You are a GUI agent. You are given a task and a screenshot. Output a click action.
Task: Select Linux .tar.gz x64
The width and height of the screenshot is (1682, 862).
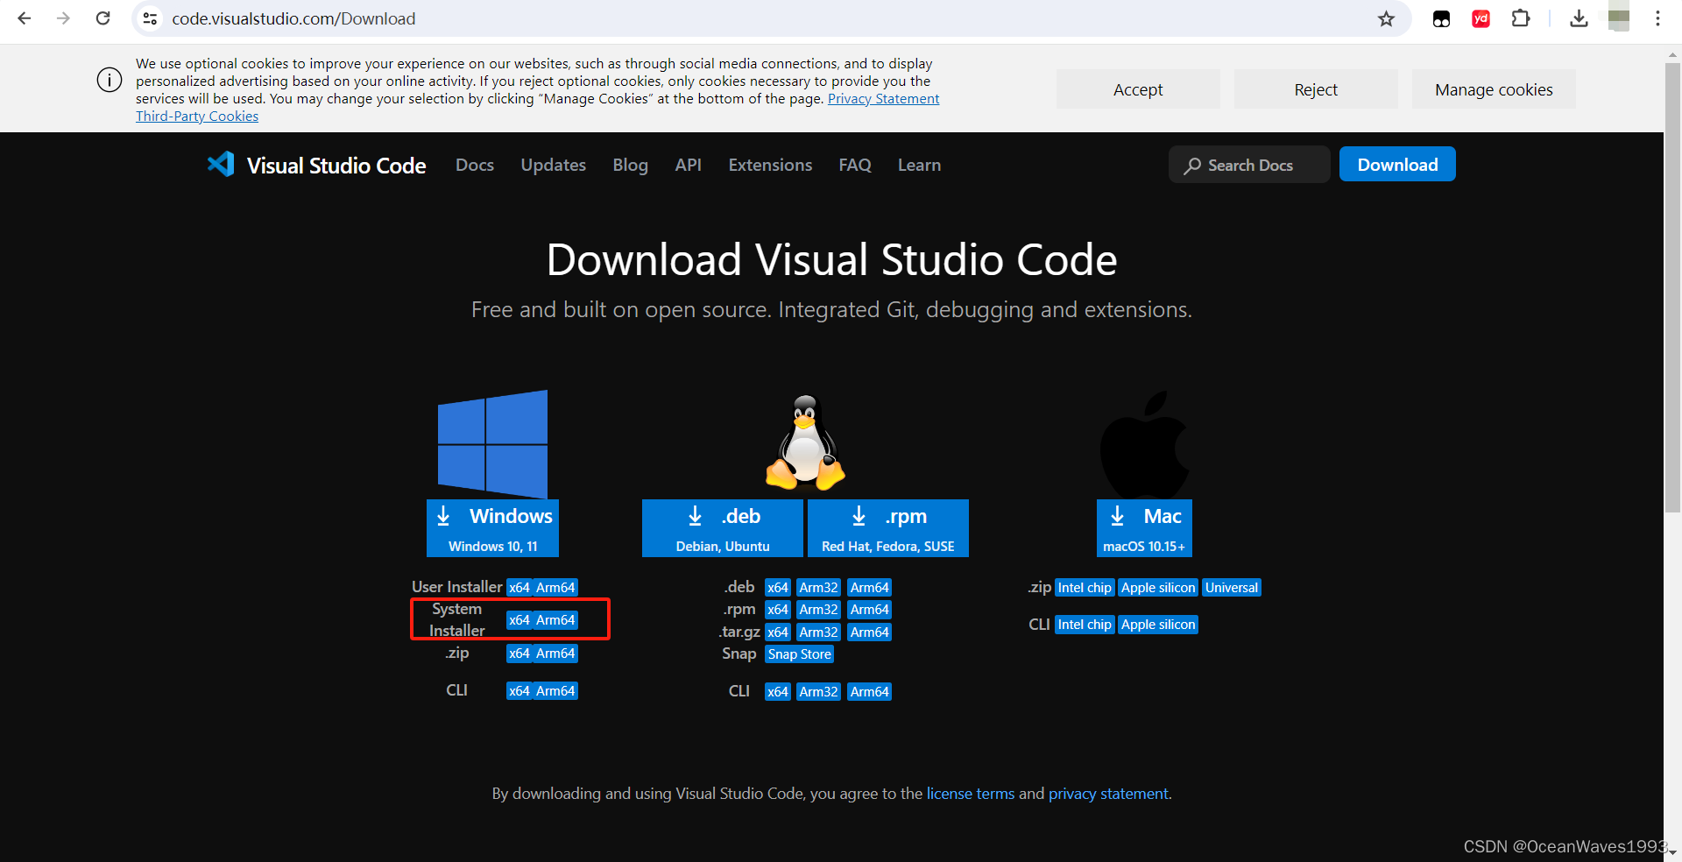point(778,632)
